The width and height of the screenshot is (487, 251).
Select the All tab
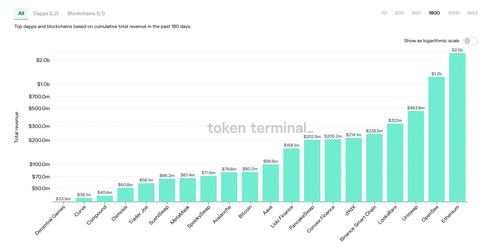[x=21, y=13]
